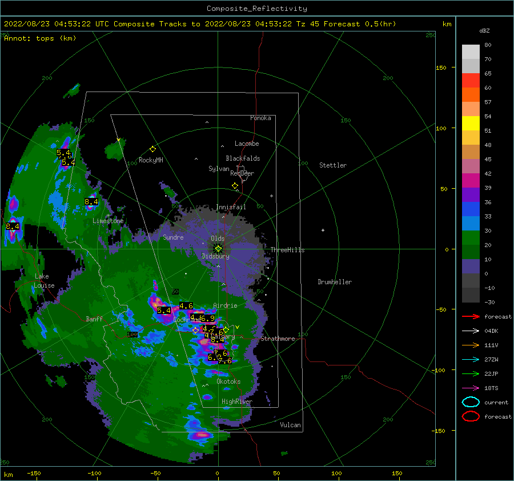Click the yellow diamond marker below RedDeer
514x481 pixels.
point(235,186)
